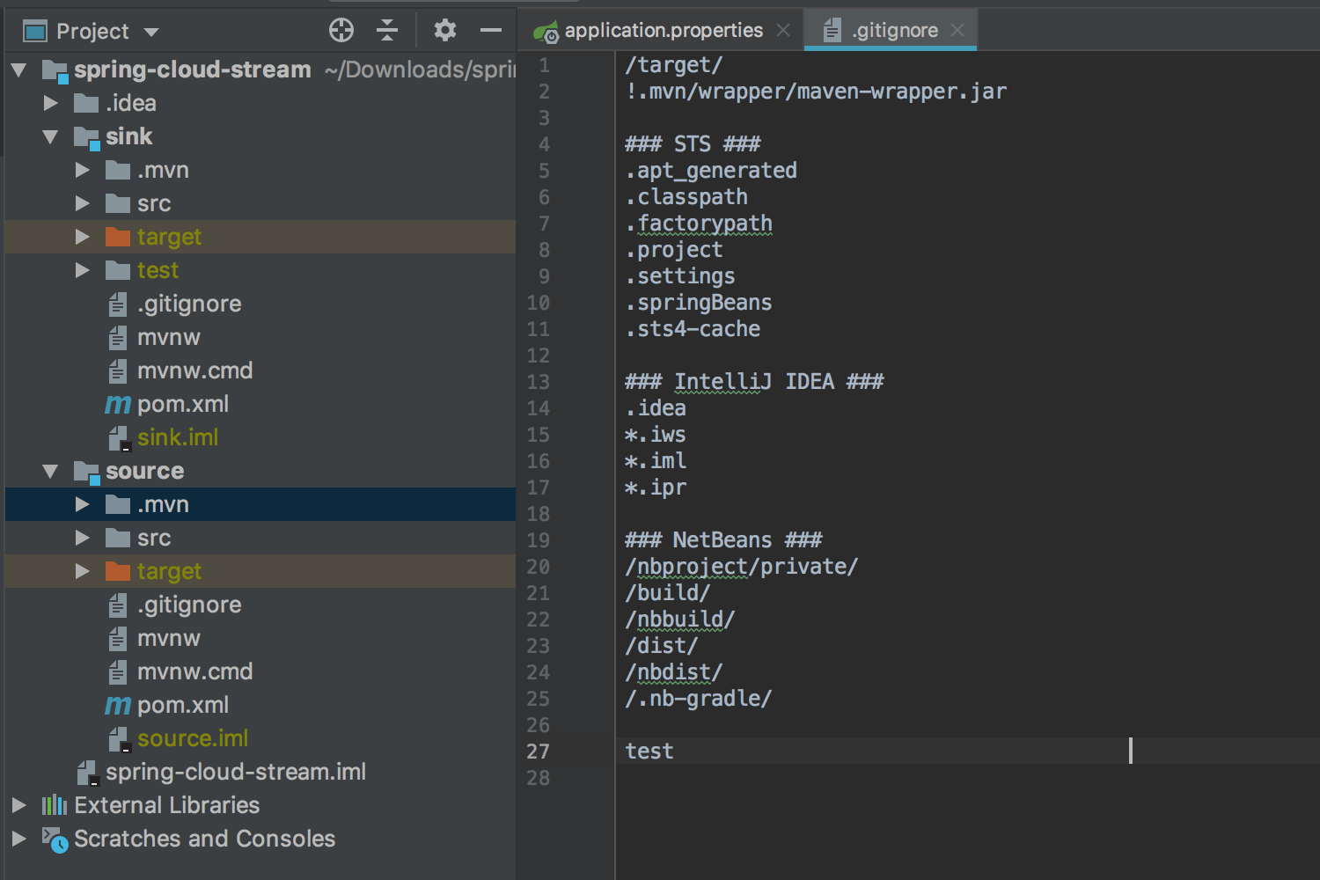Switch to application.properties tab
This screenshot has width=1320, height=880.
pyautogui.click(x=664, y=31)
